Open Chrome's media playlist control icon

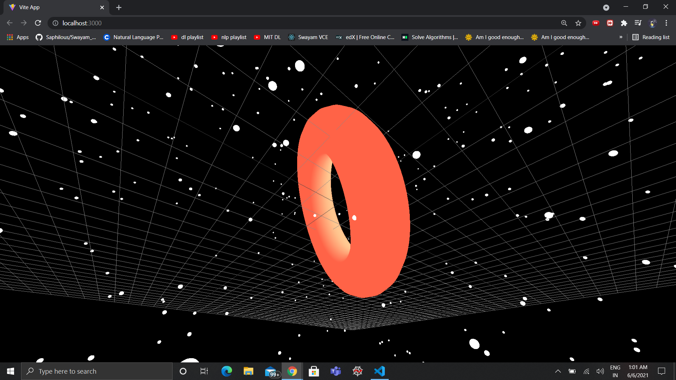(x=638, y=23)
